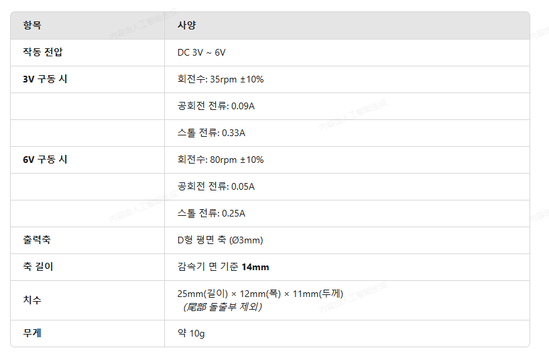Image resolution: width=549 pixels, height=356 pixels.
Task: Click the 항목 column header
Action: point(32,25)
